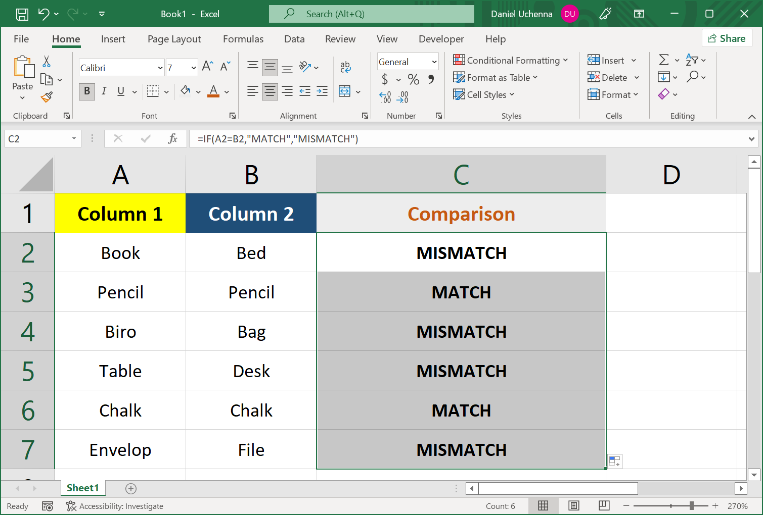Click the AutoSum icon
The width and height of the screenshot is (763, 515).
point(665,60)
